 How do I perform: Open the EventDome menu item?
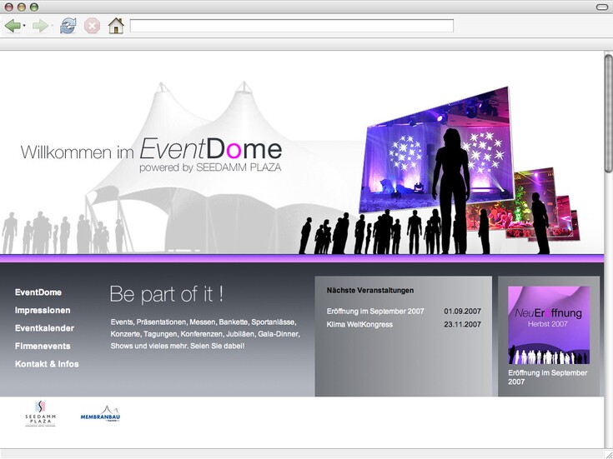click(38, 292)
